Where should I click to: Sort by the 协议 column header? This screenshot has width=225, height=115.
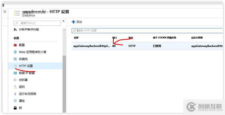131,38
